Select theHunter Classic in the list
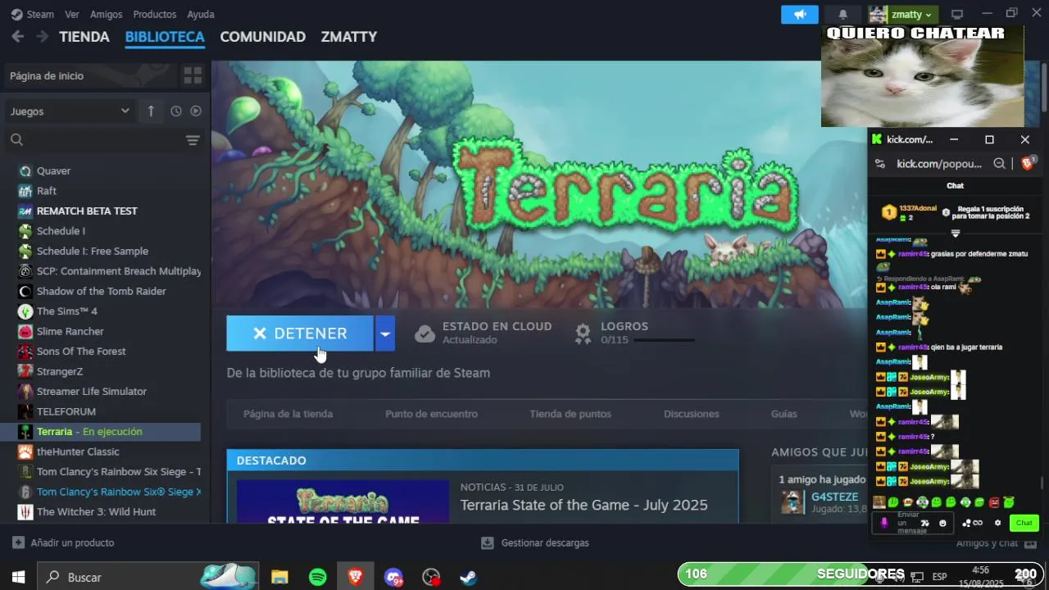 coord(78,452)
